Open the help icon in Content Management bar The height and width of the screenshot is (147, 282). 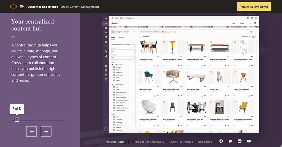point(252,18)
